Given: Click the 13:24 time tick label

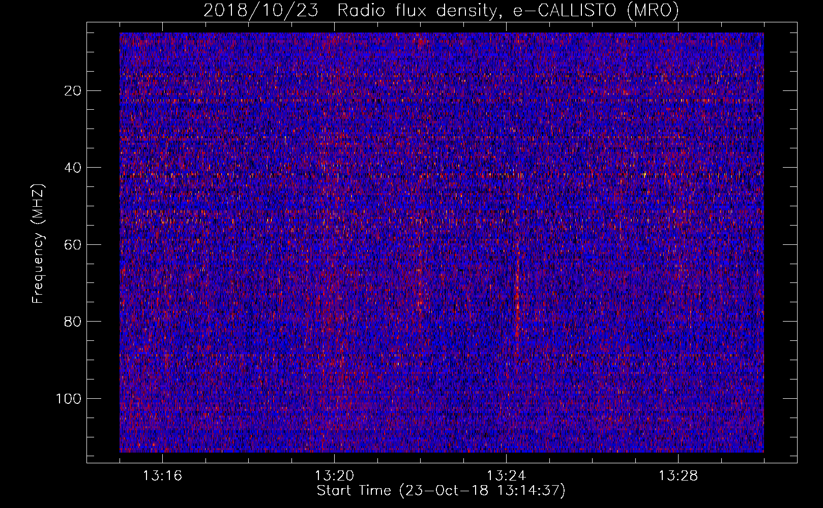Looking at the screenshot, I should [506, 476].
